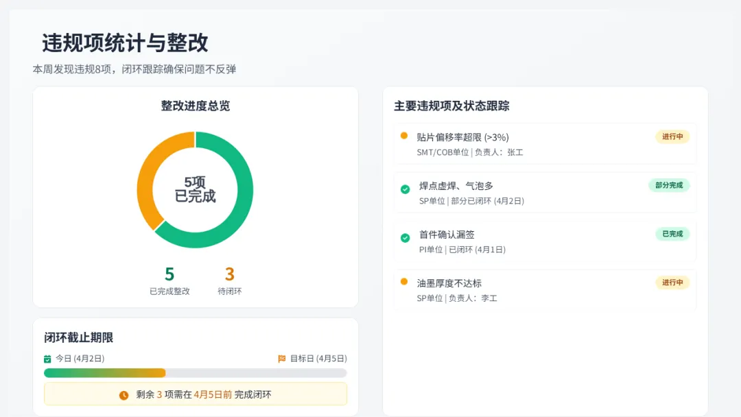
Task: Click the 进行中 badge on 贴片偏移率超限 row
Action: pos(672,136)
